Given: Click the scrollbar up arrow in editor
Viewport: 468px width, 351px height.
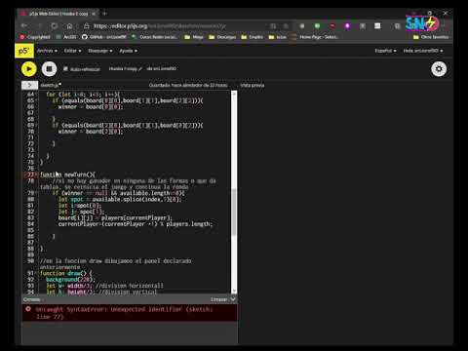Looking at the screenshot, I should tap(234, 95).
